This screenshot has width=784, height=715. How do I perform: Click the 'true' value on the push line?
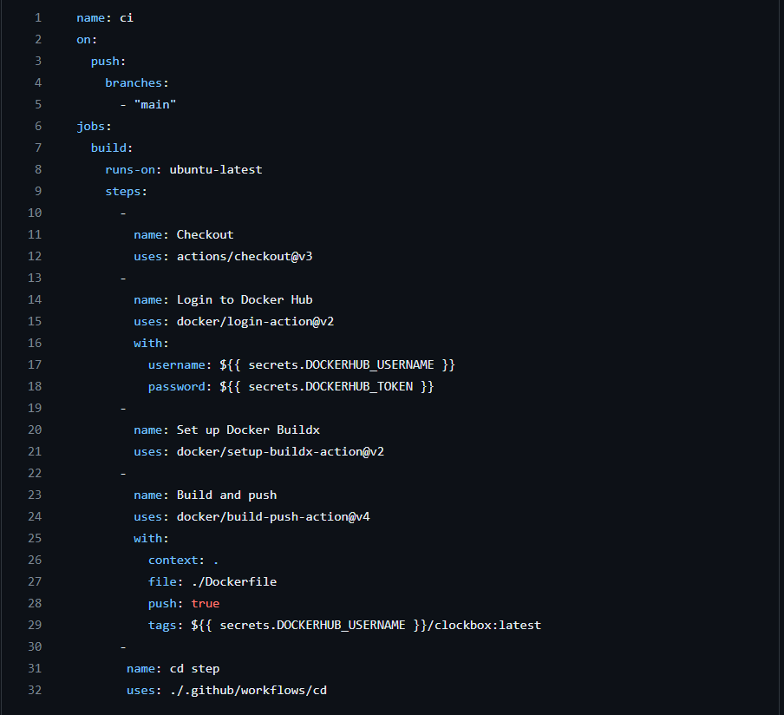(205, 603)
